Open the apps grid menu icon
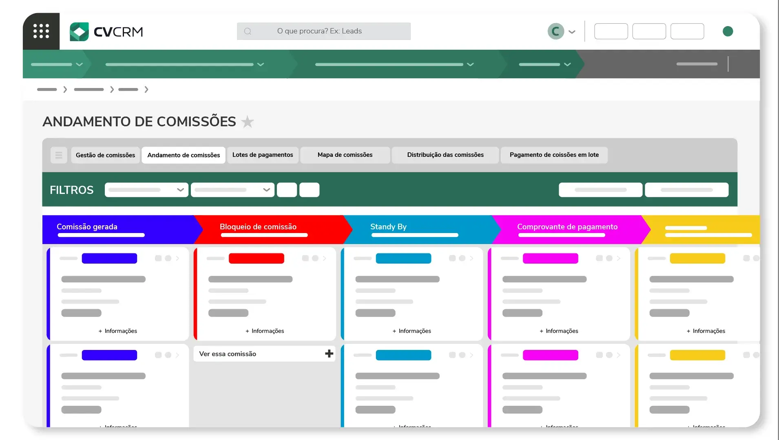Image resolution: width=783 pixels, height=440 pixels. [41, 31]
